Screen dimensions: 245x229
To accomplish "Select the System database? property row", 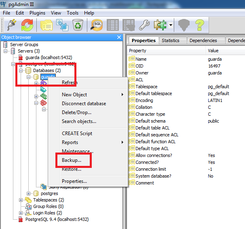I will point(186,176).
